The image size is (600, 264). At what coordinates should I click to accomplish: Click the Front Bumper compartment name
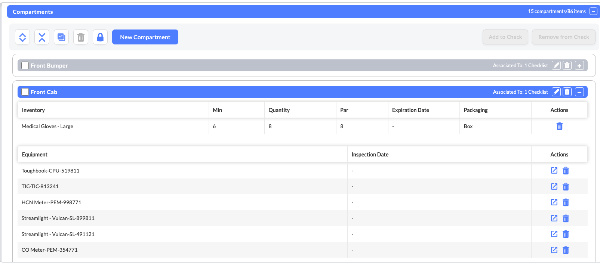click(49, 65)
